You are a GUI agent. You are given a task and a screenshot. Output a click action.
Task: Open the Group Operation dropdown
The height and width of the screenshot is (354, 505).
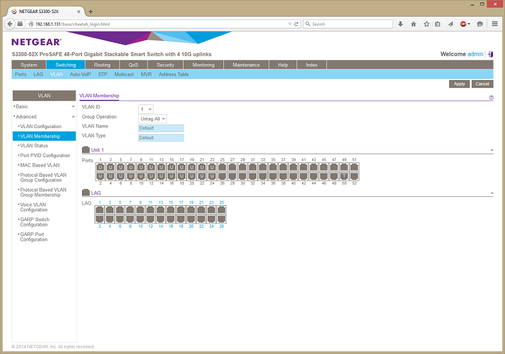pos(152,119)
